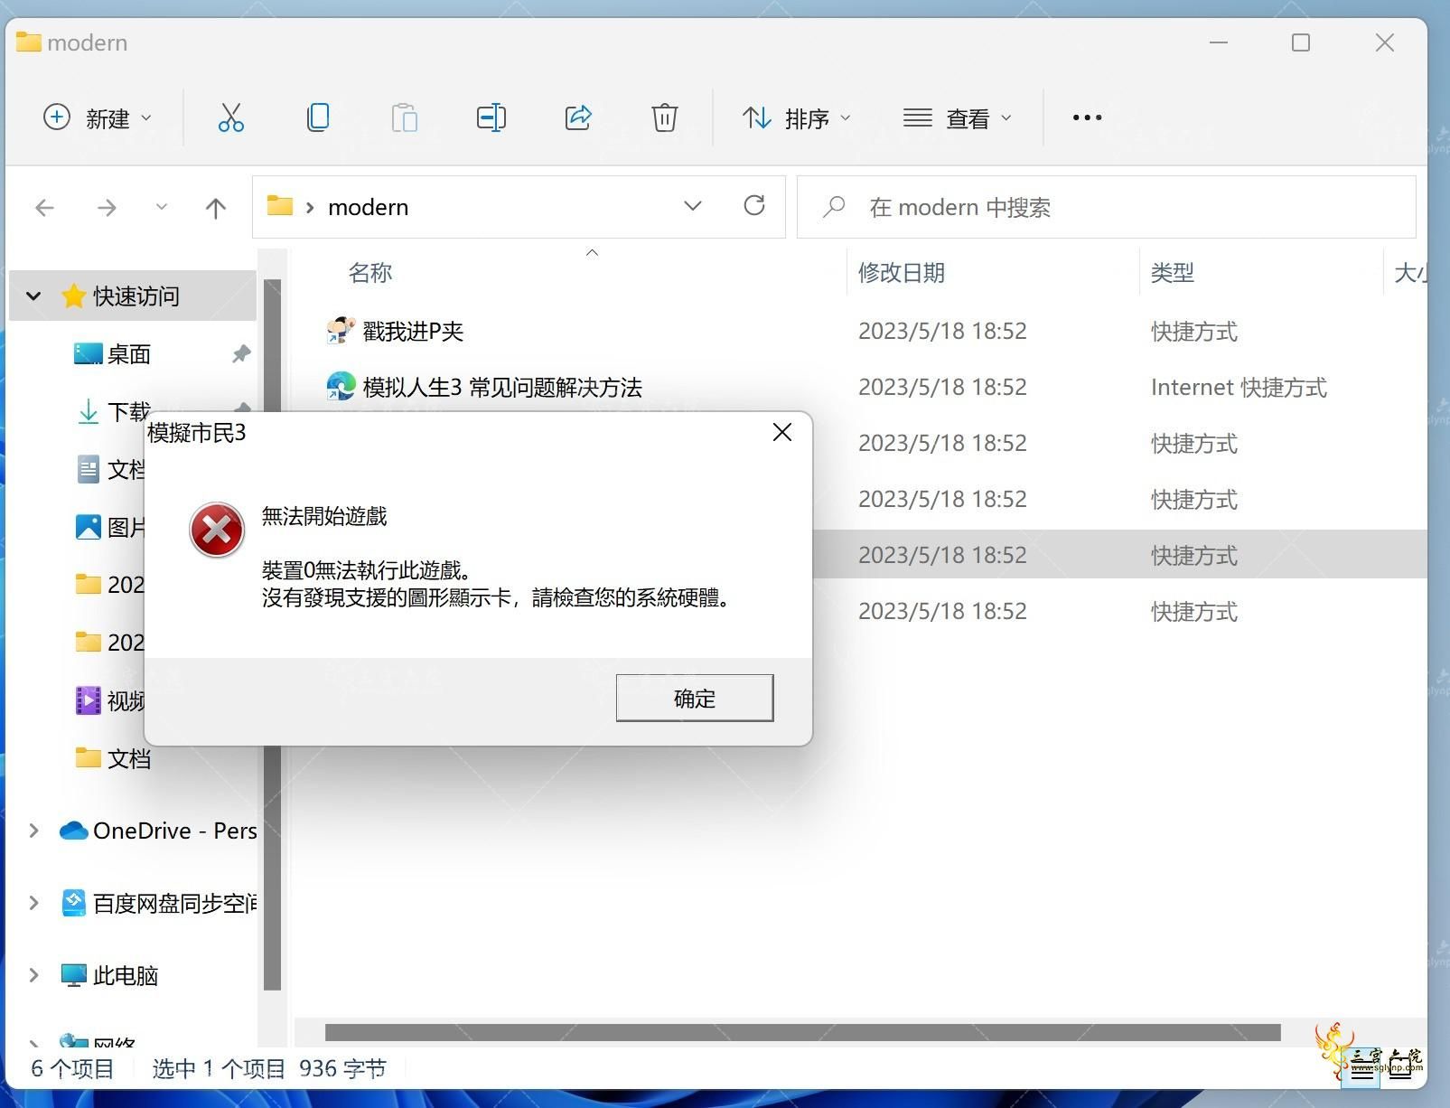Go forward with the right arrow
Screen dimensions: 1450x1108
107,209
